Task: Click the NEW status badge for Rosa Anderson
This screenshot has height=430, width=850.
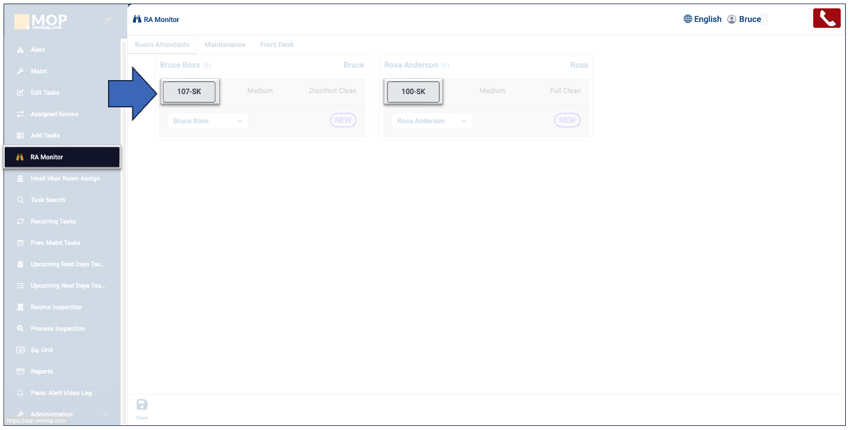Action: click(x=567, y=120)
